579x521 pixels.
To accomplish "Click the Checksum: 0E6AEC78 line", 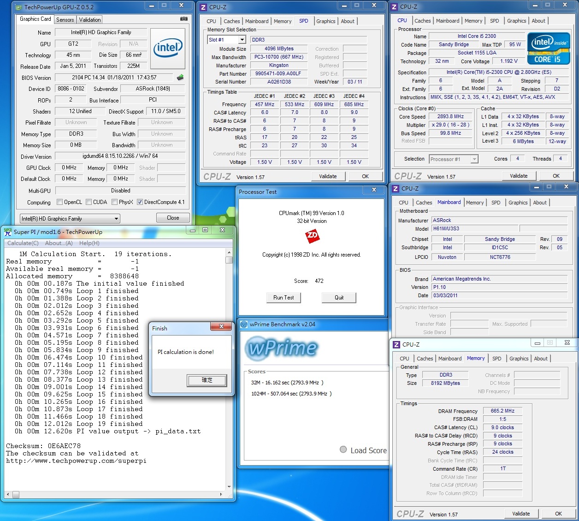I will point(43,446).
